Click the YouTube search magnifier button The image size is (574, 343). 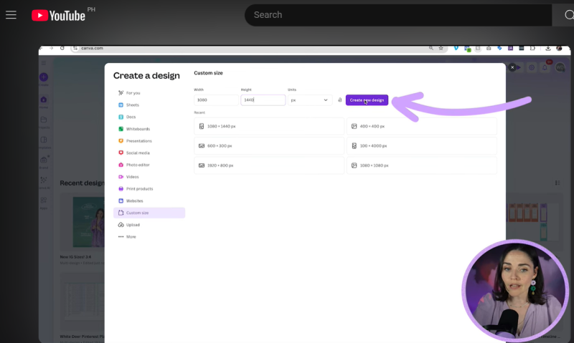[x=568, y=15]
